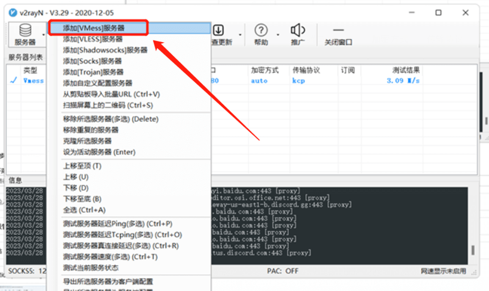Click the v2rayN logo in title bar
489x291 pixels.
(13, 13)
